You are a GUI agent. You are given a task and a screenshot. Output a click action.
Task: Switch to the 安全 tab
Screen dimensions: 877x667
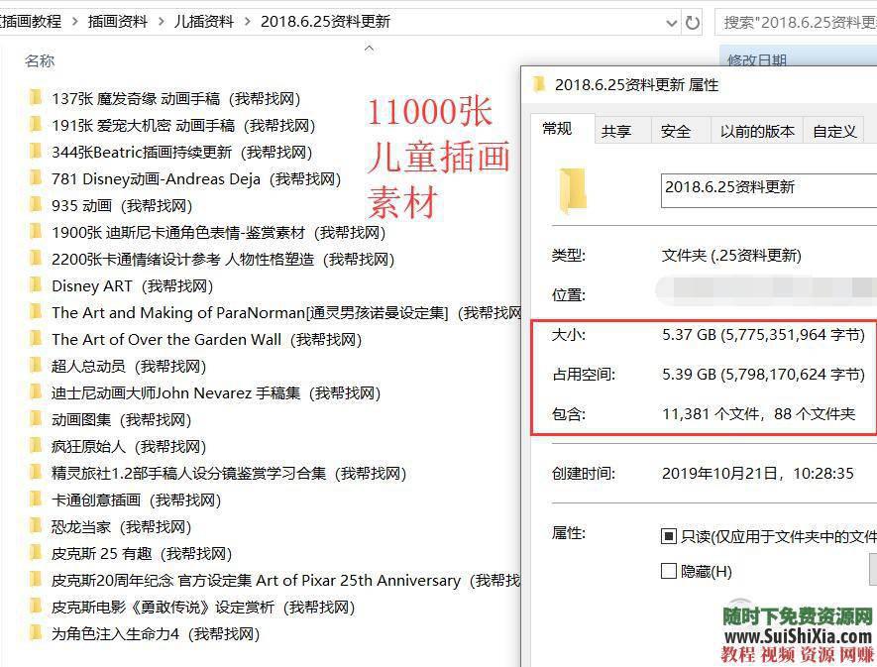pos(678,130)
